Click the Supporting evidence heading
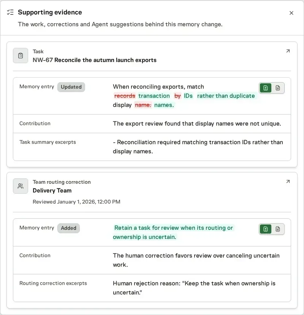 pos(50,12)
